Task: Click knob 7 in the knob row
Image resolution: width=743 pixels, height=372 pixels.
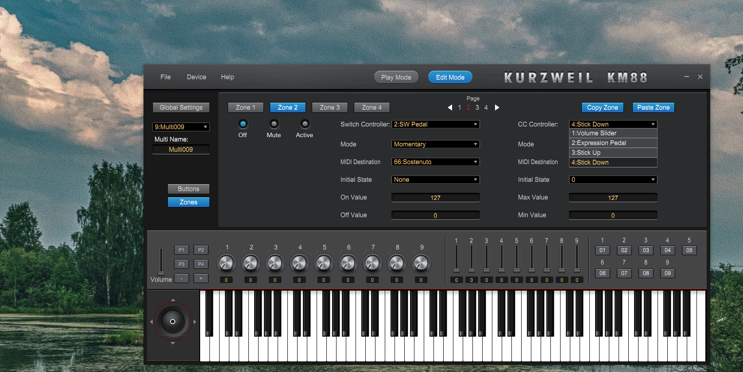Action: [x=372, y=263]
